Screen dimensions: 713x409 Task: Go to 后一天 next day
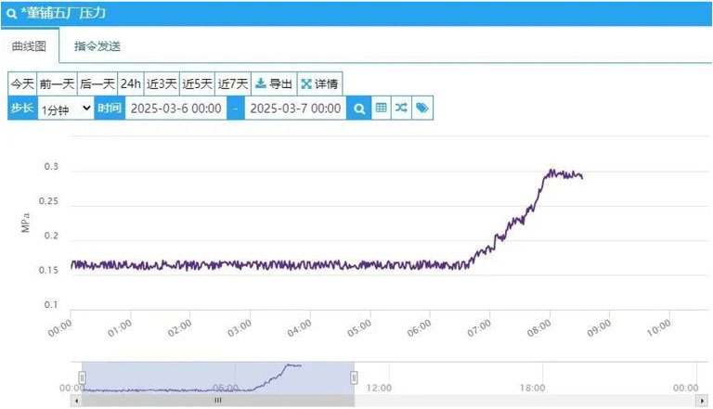[97, 83]
